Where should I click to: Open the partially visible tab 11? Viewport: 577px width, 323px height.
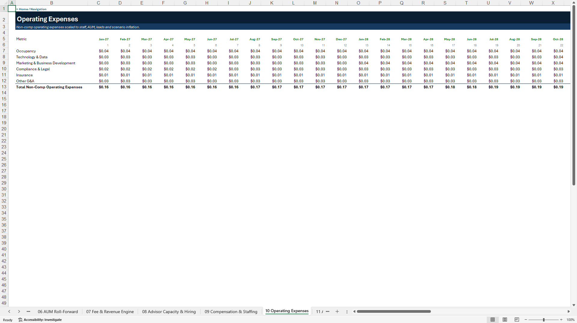click(319, 312)
